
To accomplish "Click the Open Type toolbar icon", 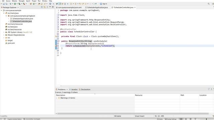I will [39, 4].
